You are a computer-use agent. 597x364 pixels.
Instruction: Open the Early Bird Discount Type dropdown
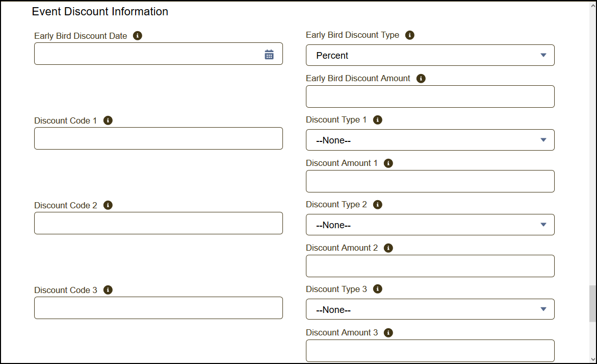(430, 55)
